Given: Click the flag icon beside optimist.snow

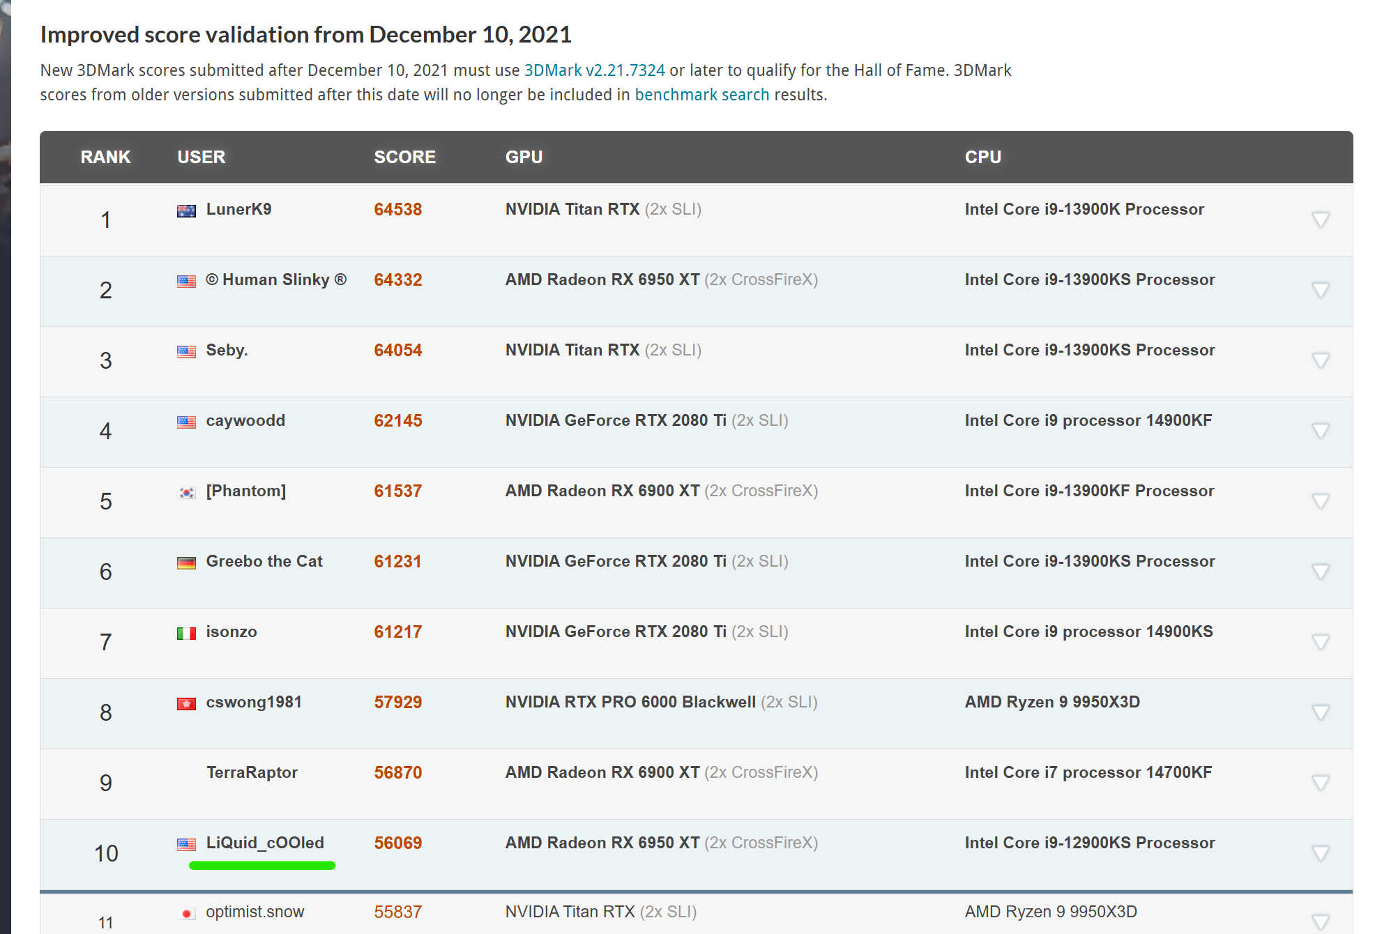Looking at the screenshot, I should coord(186,914).
